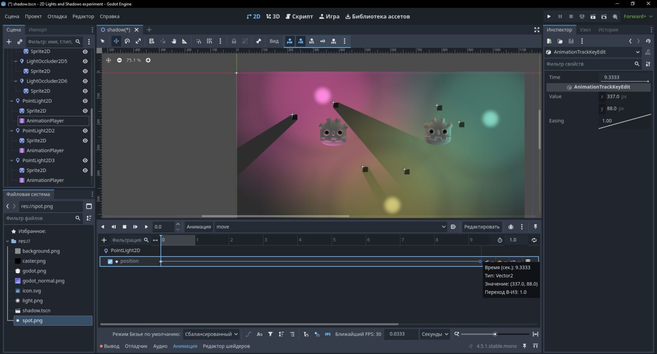Select the Rotate mode tool

click(127, 41)
